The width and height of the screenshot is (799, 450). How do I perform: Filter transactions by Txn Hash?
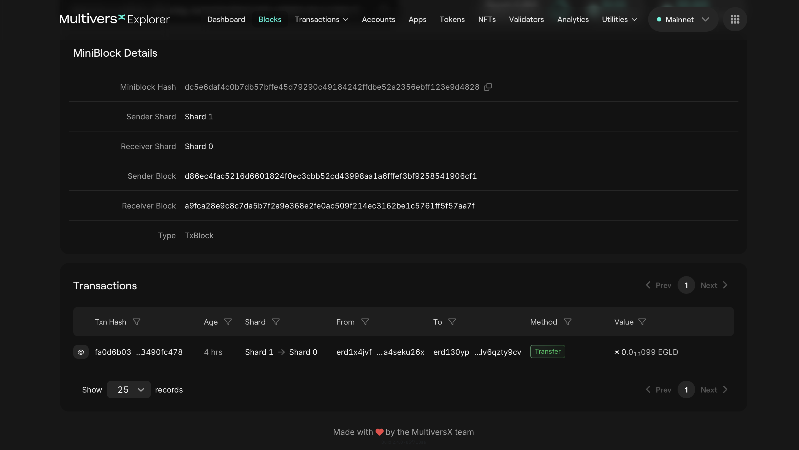(x=137, y=322)
